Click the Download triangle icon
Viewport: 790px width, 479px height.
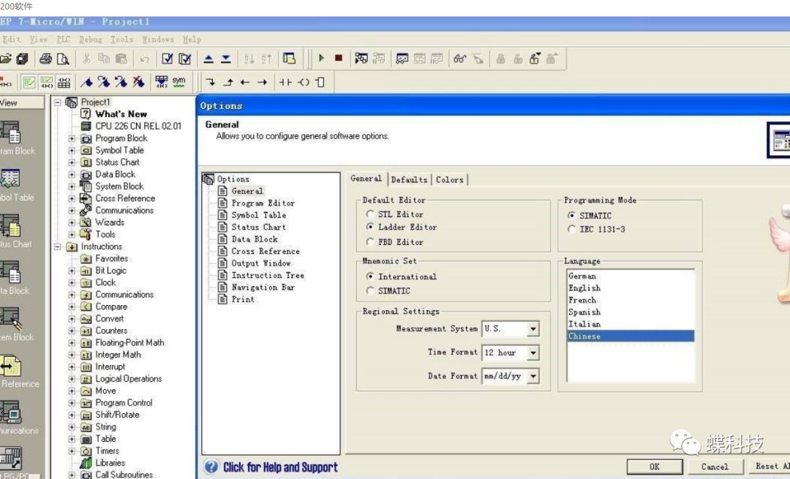tap(226, 59)
